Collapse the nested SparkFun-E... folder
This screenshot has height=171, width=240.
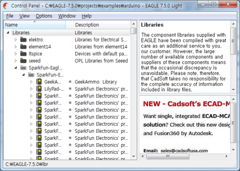24,75
